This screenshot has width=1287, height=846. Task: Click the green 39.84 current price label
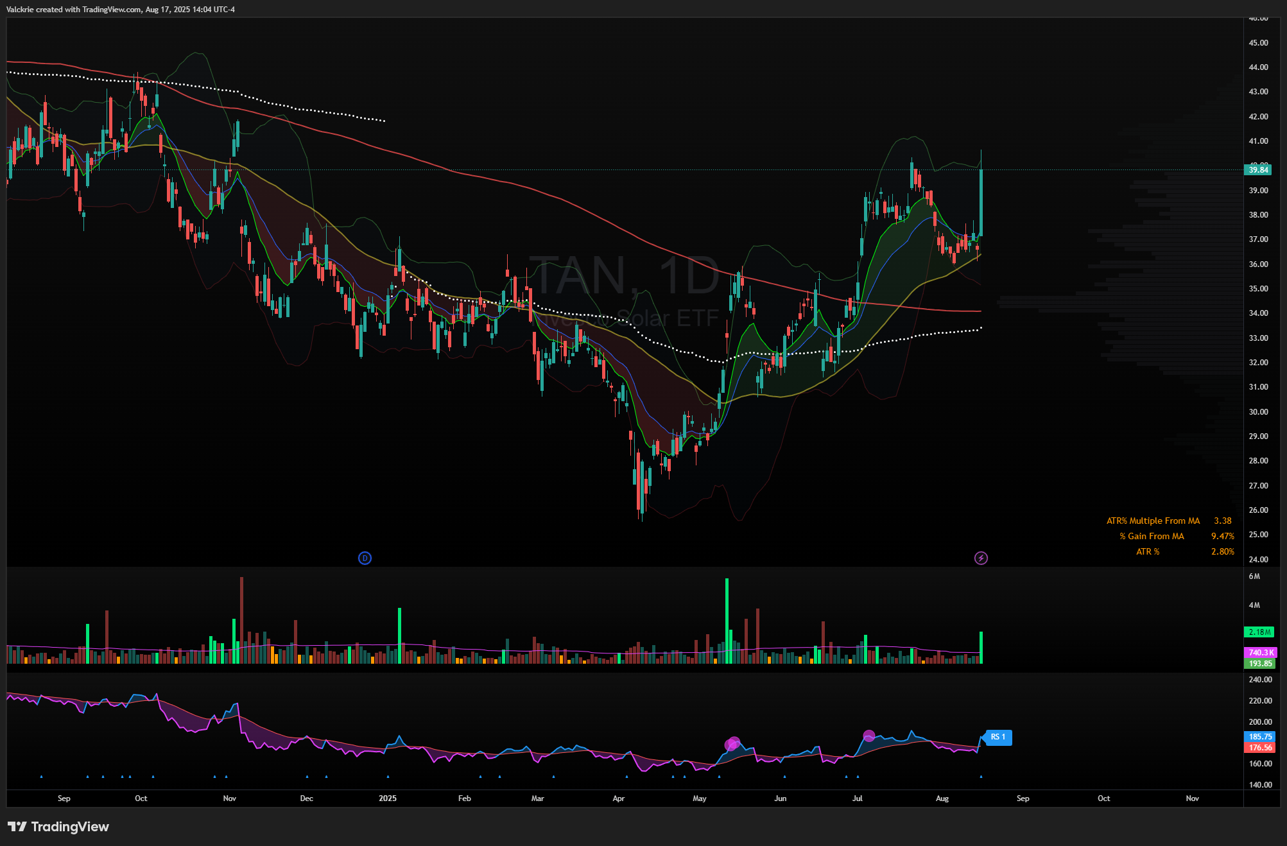click(x=1257, y=169)
